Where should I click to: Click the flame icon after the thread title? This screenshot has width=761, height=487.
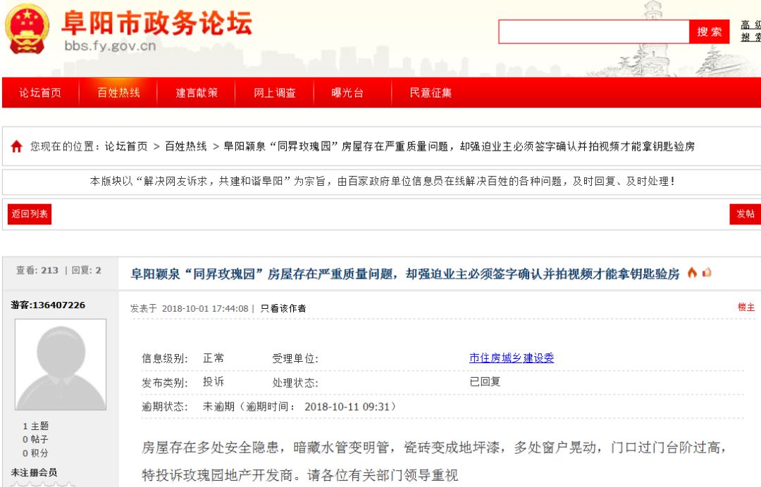[x=691, y=271]
